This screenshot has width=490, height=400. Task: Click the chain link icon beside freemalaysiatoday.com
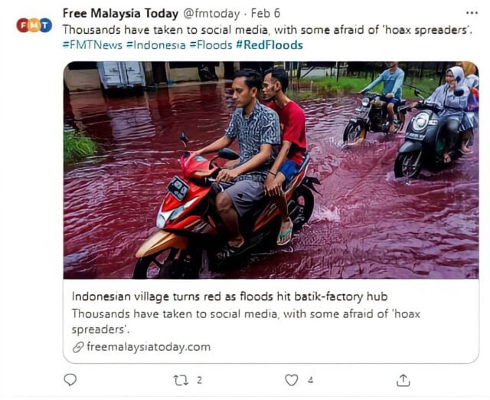tap(77, 347)
